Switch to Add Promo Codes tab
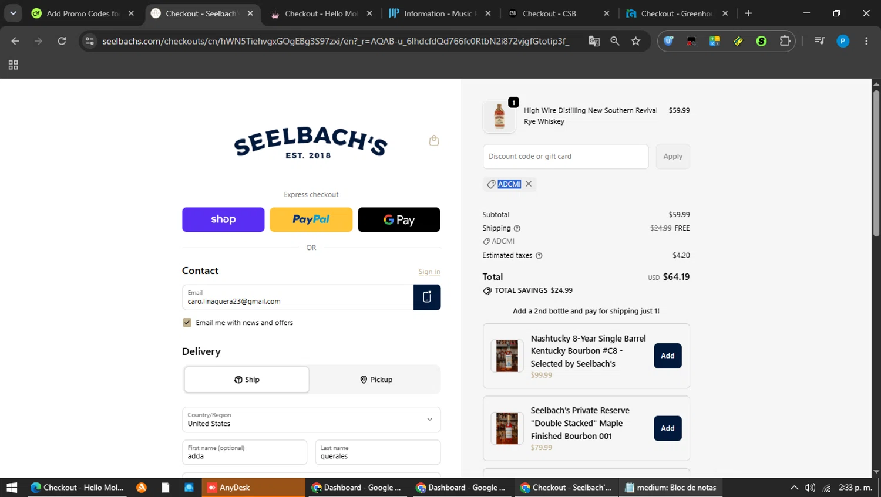 (83, 13)
